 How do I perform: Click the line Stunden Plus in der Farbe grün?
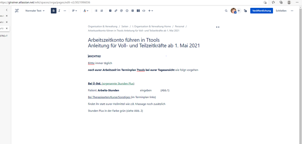[x=115, y=111]
